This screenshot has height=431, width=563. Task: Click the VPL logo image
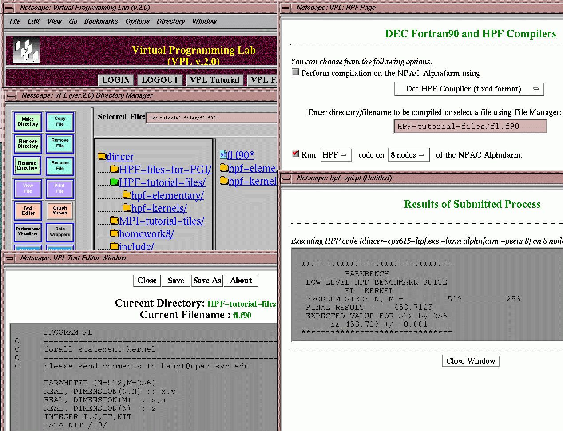point(27,51)
